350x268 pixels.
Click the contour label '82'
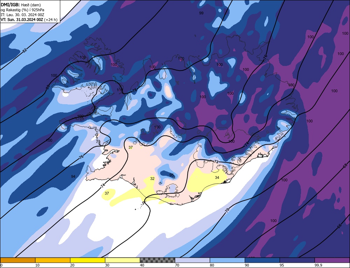click(x=25, y=50)
